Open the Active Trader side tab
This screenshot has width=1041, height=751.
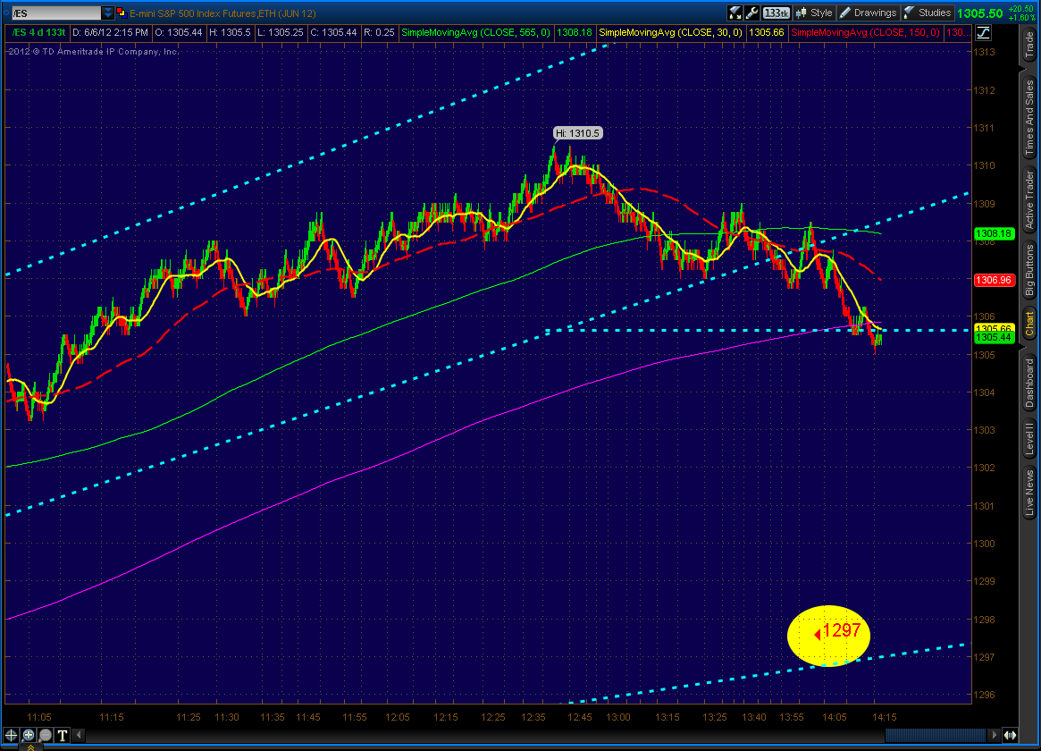pos(1029,199)
